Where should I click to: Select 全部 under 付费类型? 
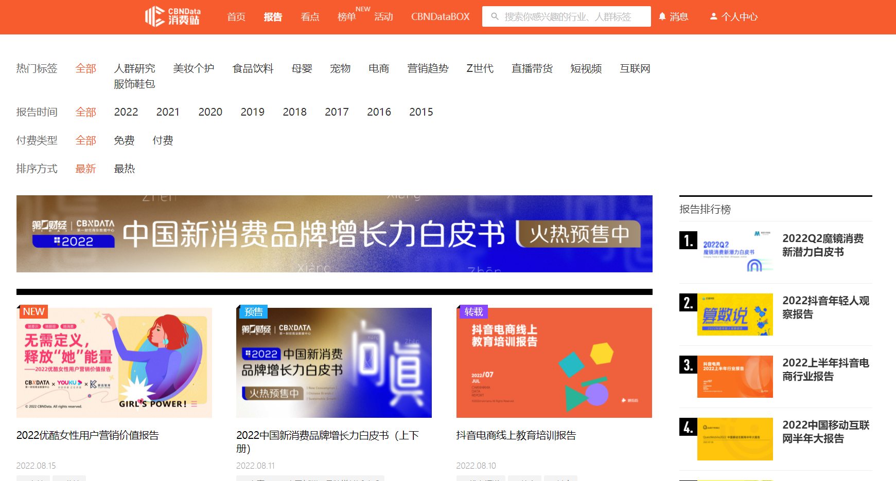(86, 140)
